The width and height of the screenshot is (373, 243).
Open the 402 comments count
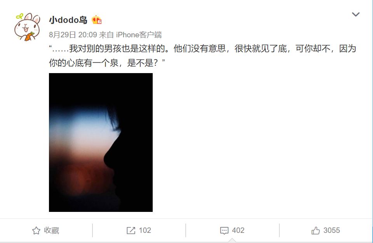(x=238, y=231)
